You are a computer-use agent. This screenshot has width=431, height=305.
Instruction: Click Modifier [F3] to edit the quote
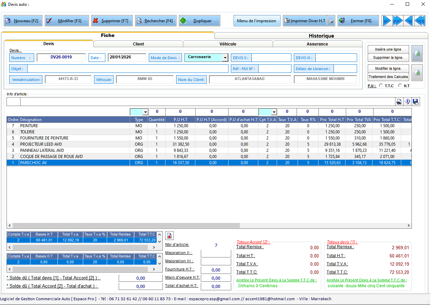point(67,21)
